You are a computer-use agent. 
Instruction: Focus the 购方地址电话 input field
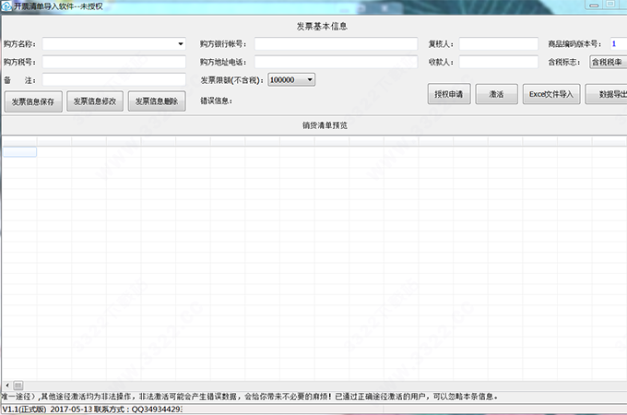336,62
